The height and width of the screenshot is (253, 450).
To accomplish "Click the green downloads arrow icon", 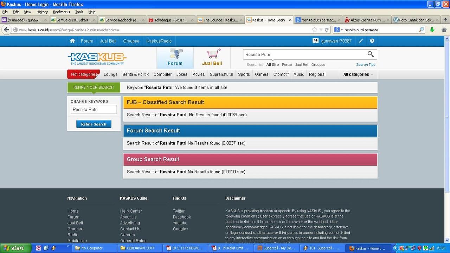I will (x=432, y=30).
